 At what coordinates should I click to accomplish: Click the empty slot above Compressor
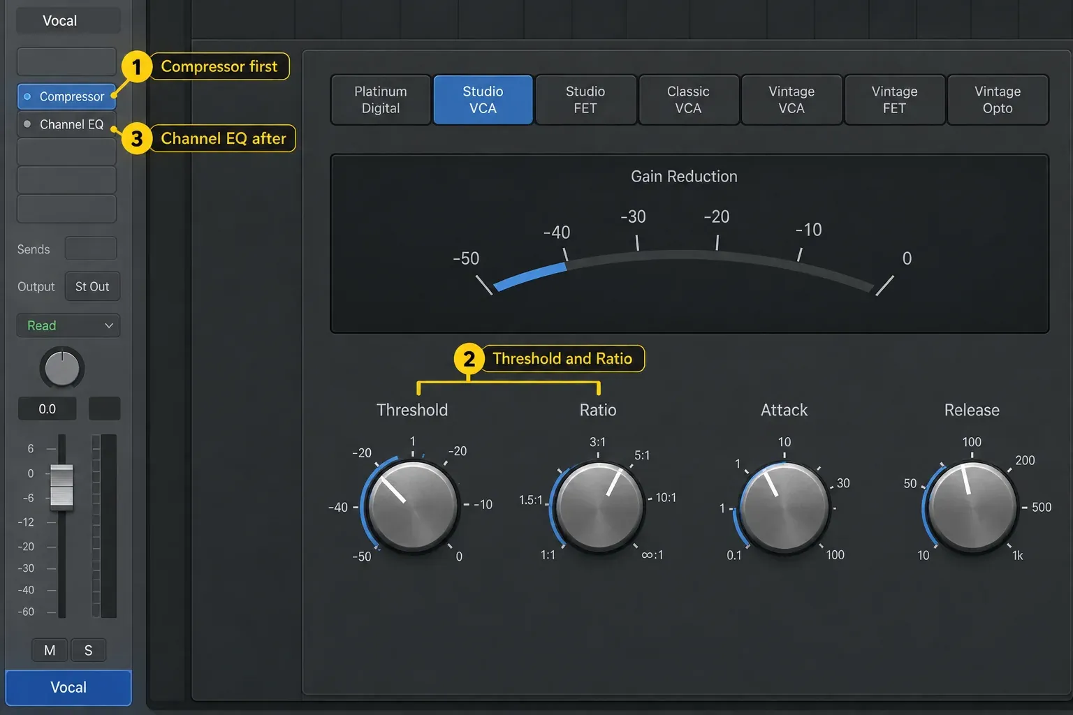pyautogui.click(x=66, y=61)
